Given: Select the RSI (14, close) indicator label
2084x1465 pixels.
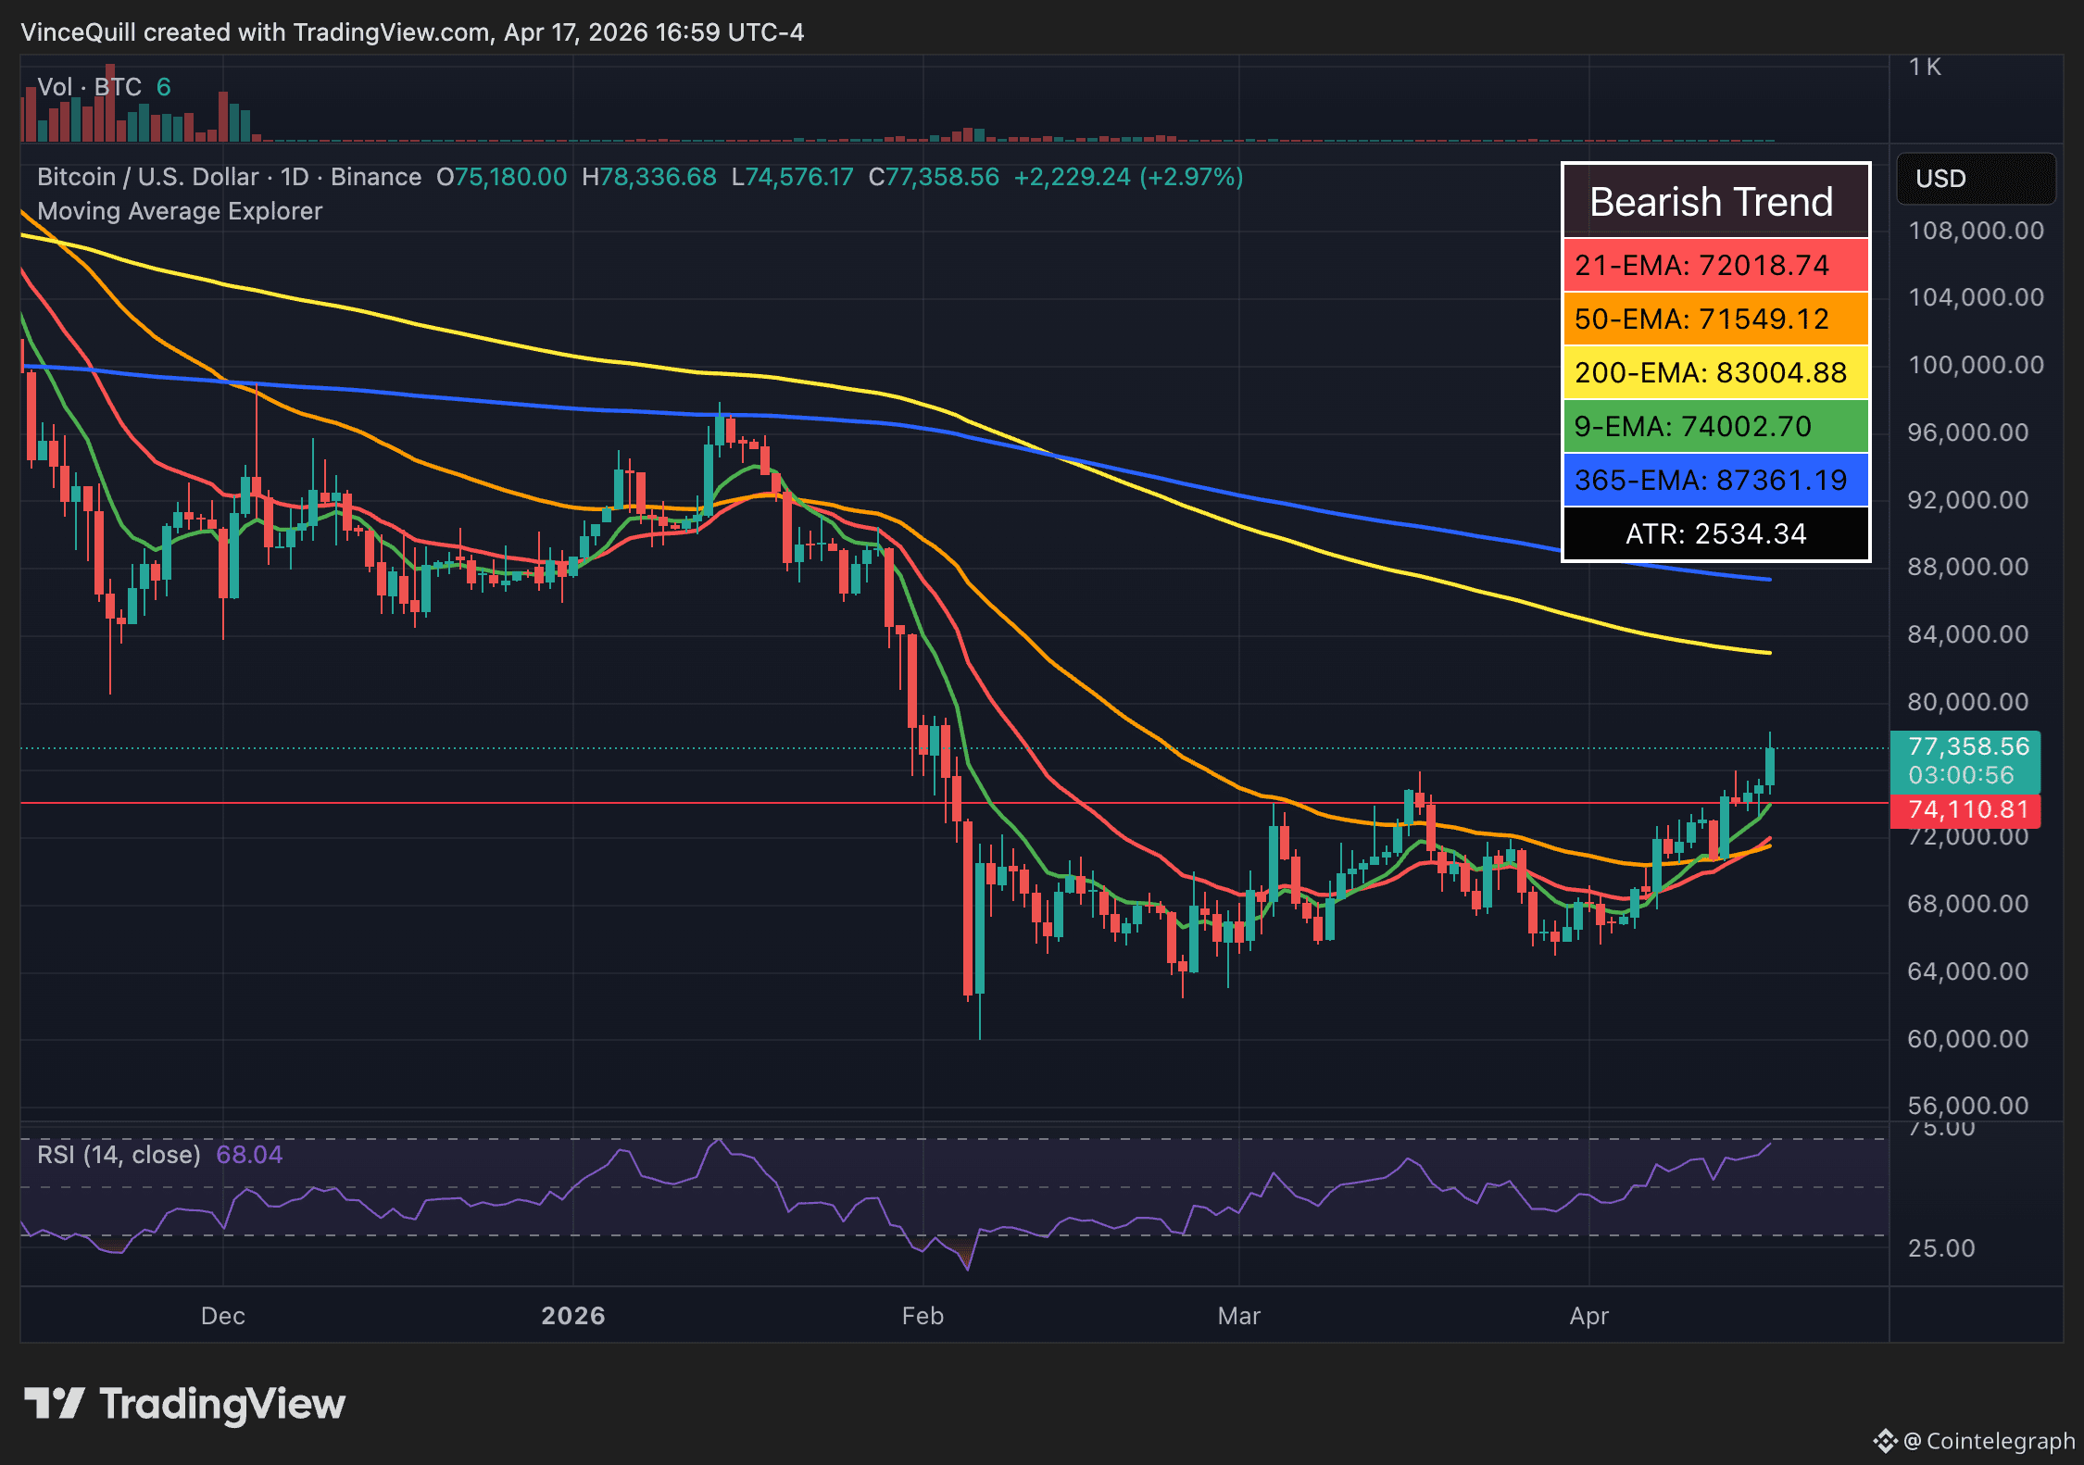Looking at the screenshot, I should point(118,1154).
